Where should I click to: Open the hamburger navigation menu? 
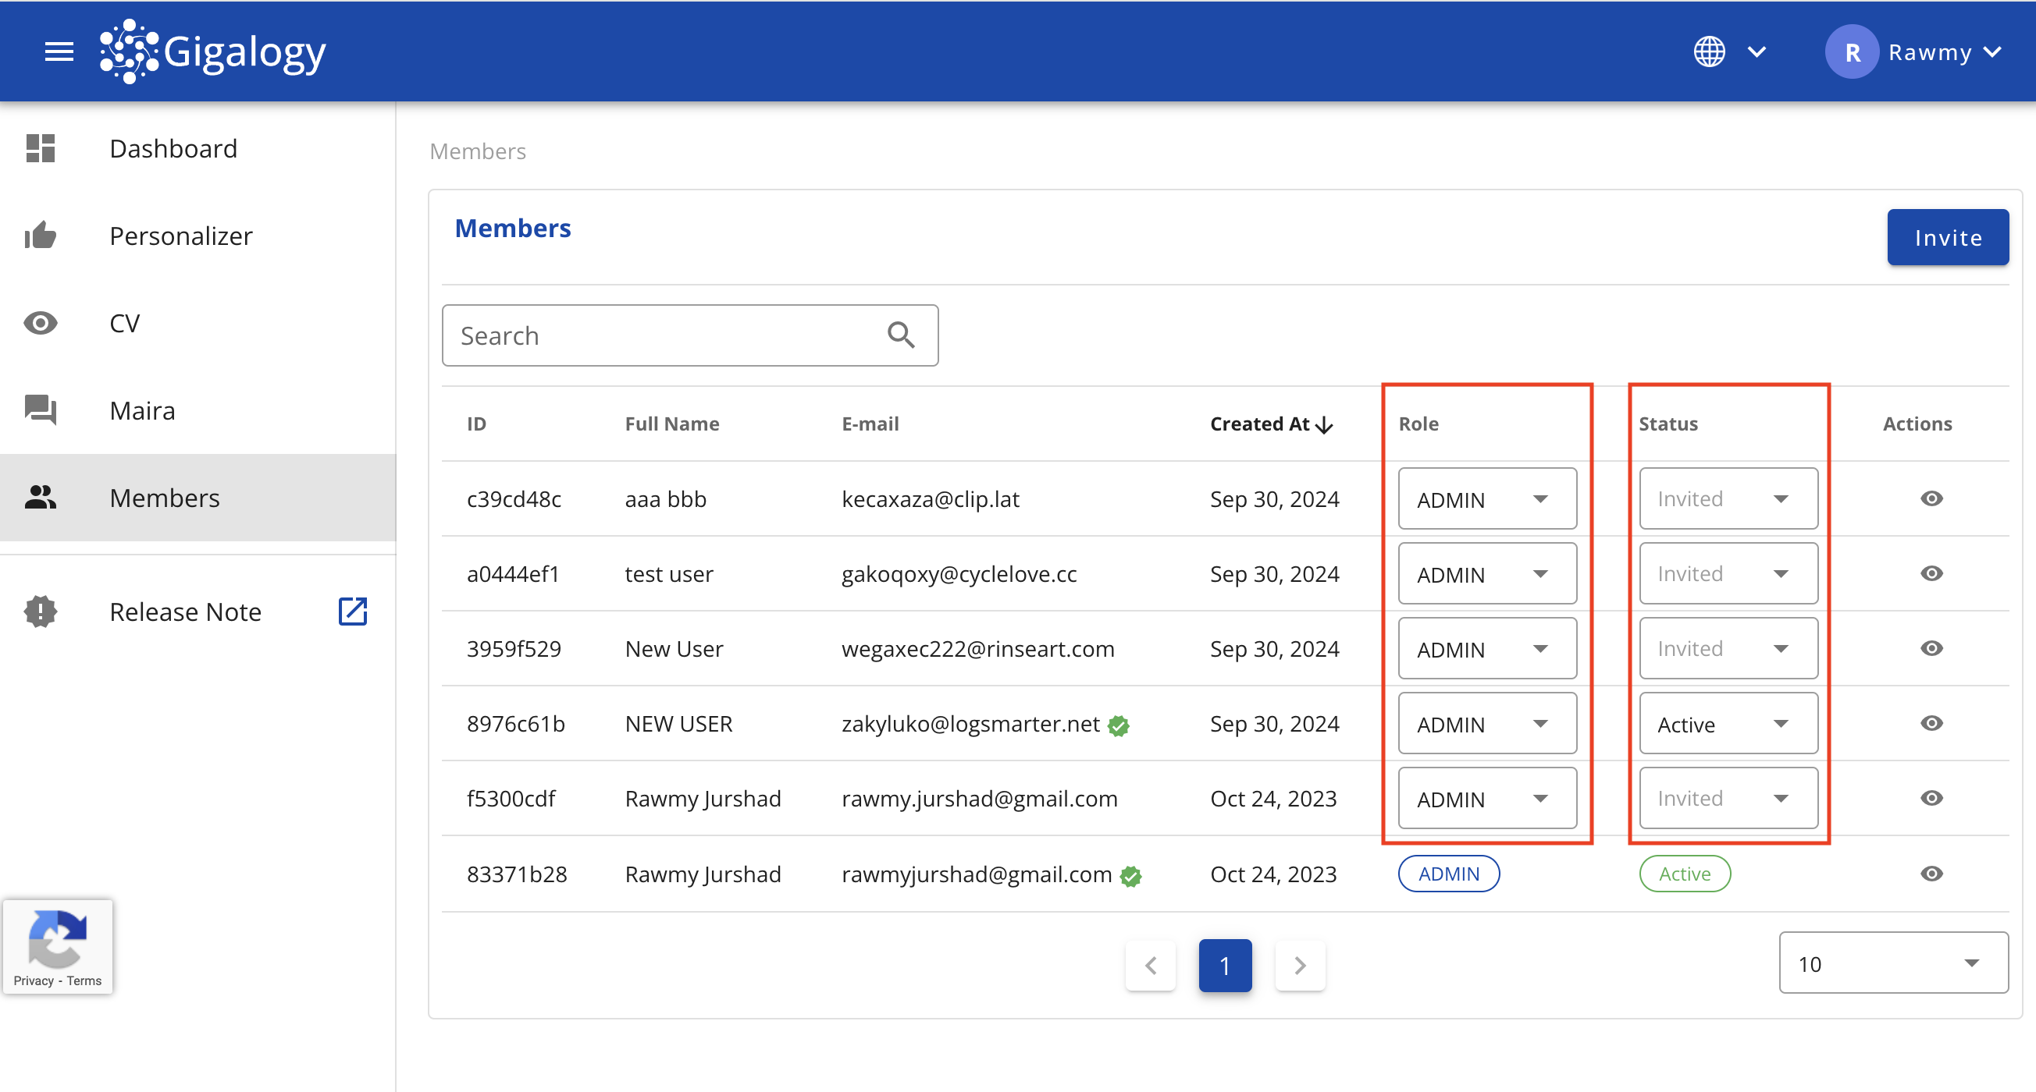59,52
